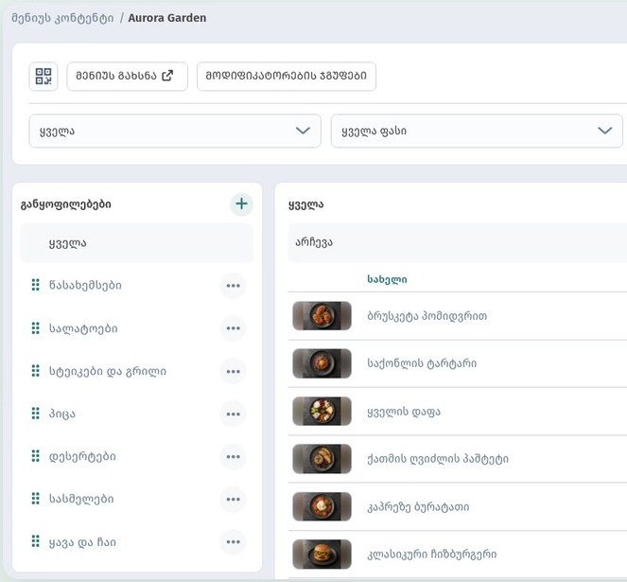
Task: Click the განყოფილებები panel heading
Action: tap(66, 204)
